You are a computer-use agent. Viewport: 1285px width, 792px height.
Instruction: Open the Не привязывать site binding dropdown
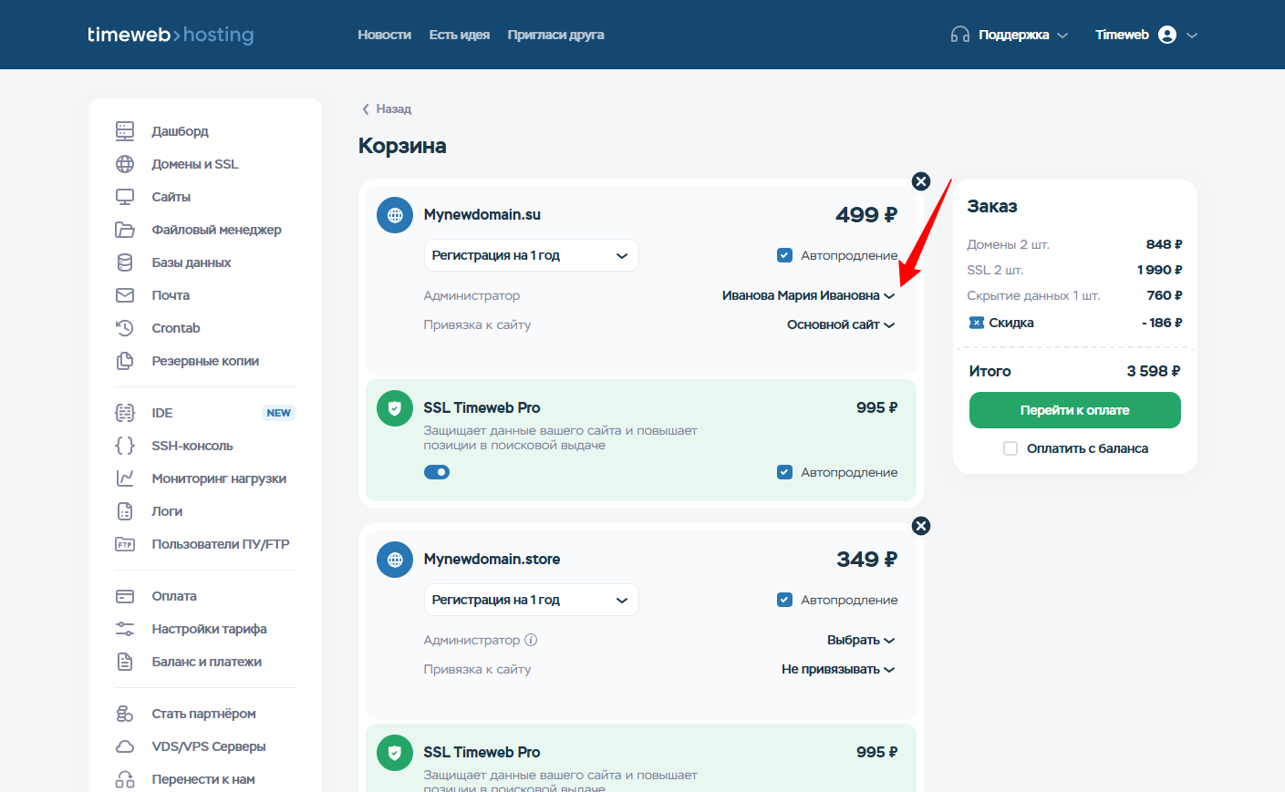click(838, 669)
